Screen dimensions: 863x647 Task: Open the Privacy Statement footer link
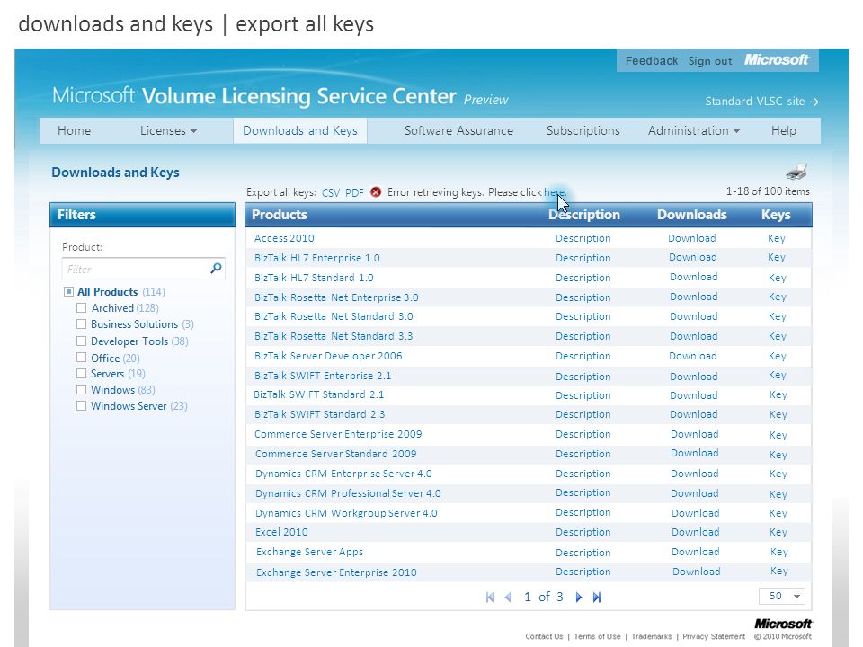click(x=714, y=636)
